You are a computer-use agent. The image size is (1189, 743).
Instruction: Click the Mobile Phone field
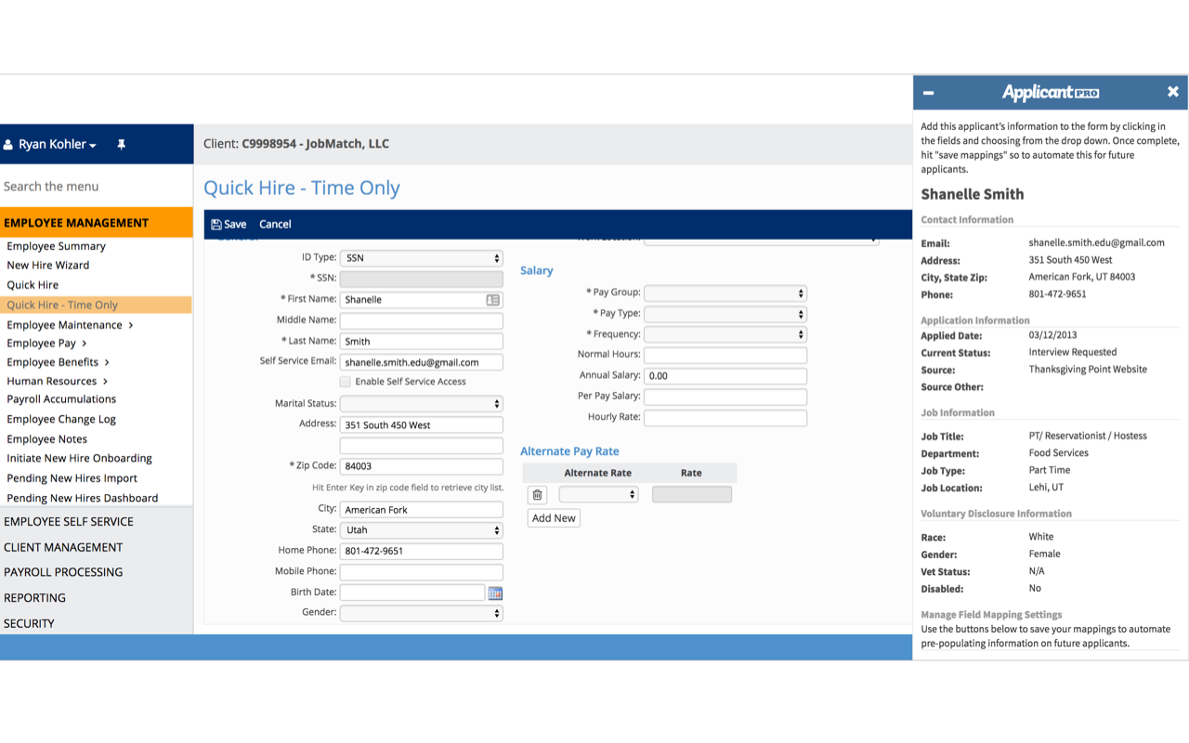[x=421, y=572]
